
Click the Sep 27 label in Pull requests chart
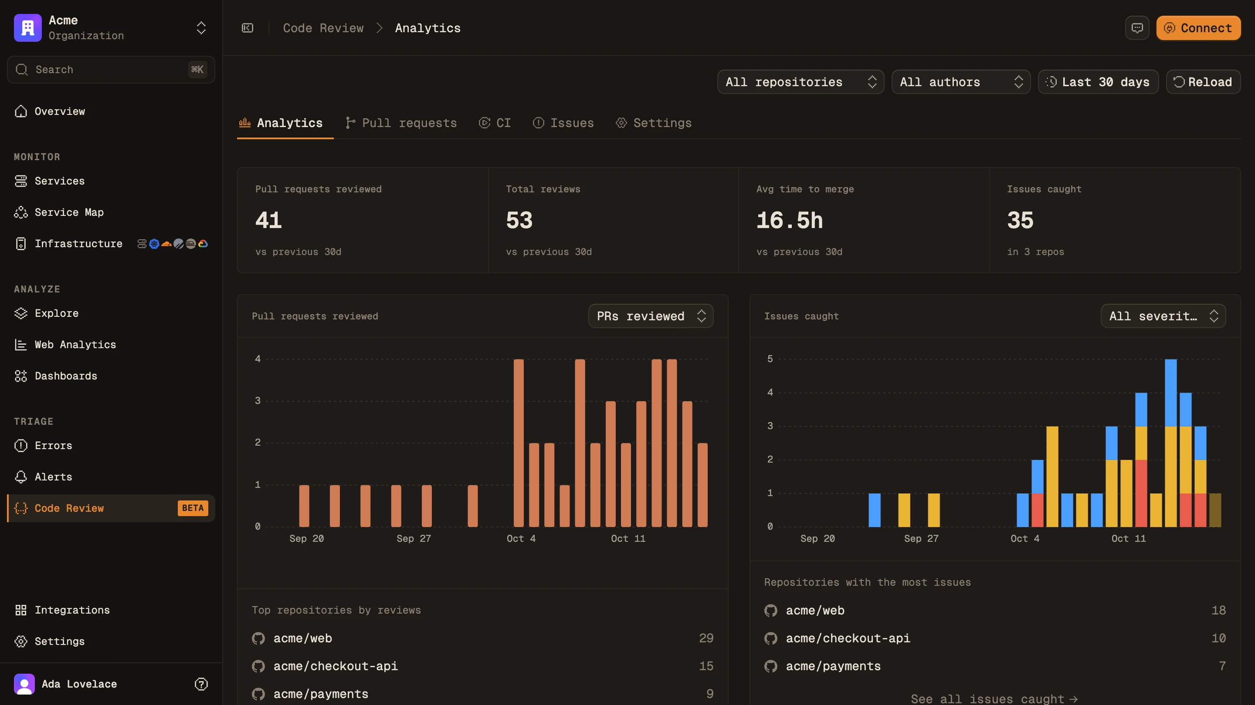click(414, 539)
